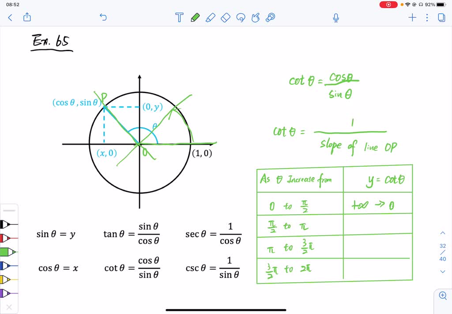Select the green Pen tool
This screenshot has width=452, height=314.
tap(195, 18)
